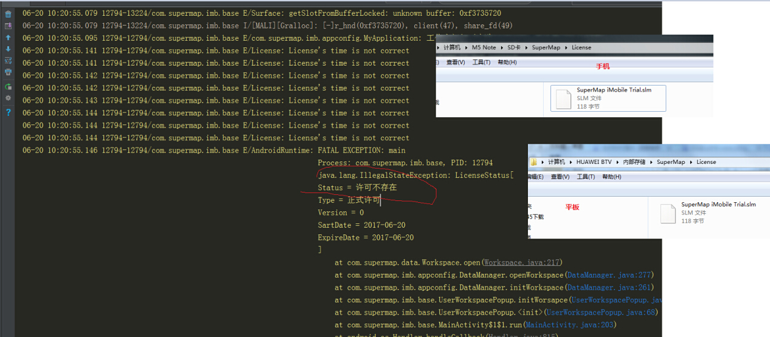Click the Status = 许可不存在 line

click(357, 188)
